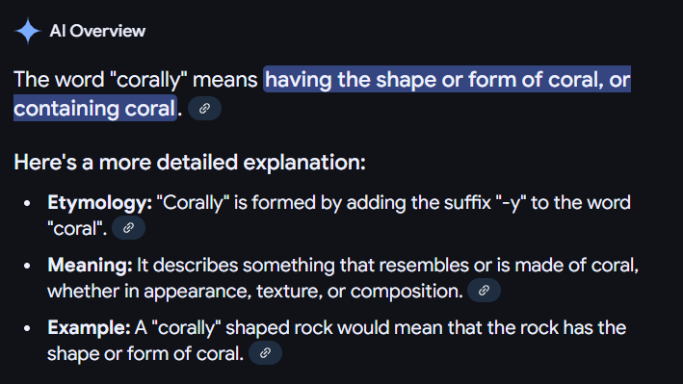Click the bold "Example:" label

pyautogui.click(x=89, y=327)
